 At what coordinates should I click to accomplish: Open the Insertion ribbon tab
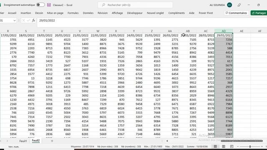[x=26, y=13]
